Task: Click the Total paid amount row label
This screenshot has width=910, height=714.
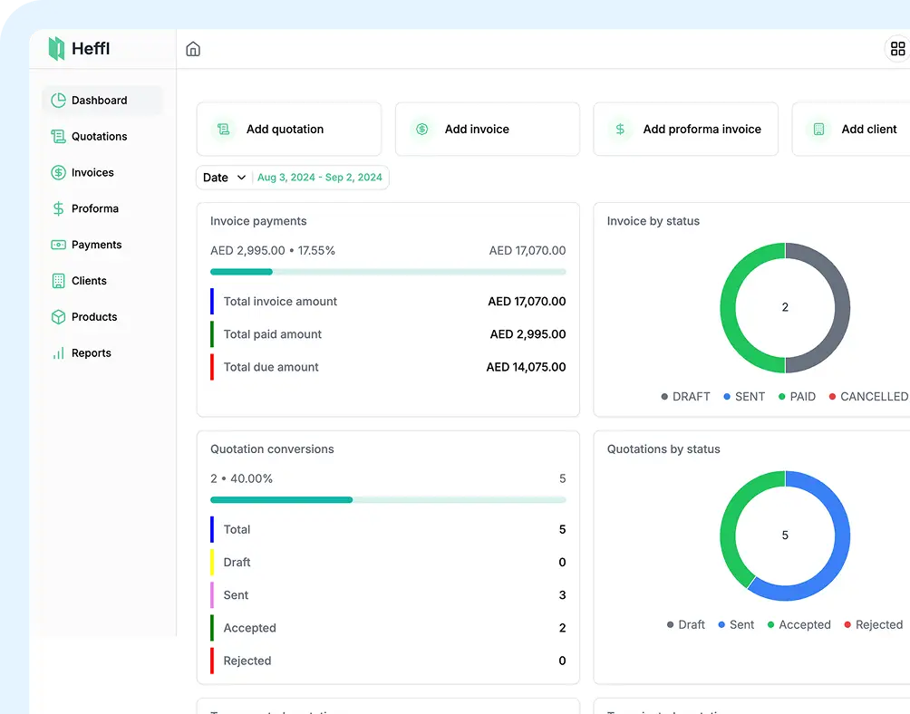Action: [x=272, y=334]
